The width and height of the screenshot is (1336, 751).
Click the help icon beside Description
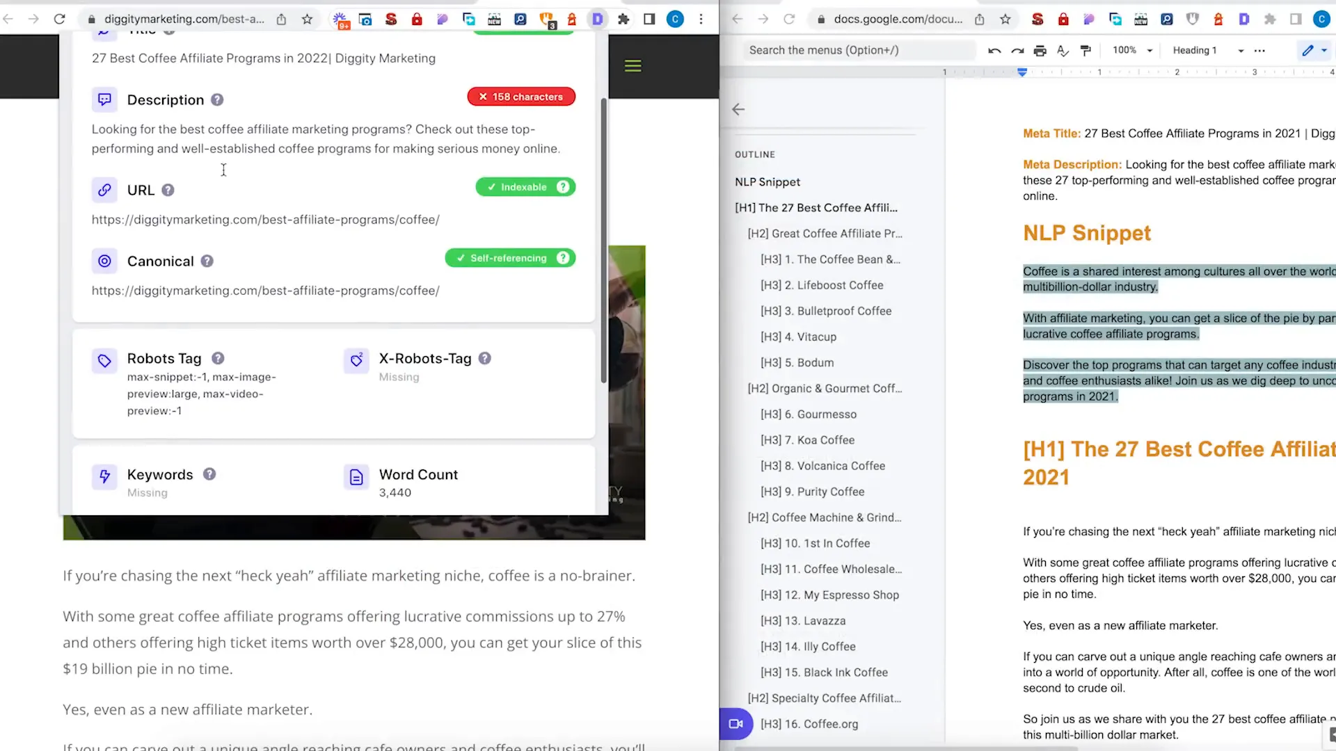[x=217, y=99]
